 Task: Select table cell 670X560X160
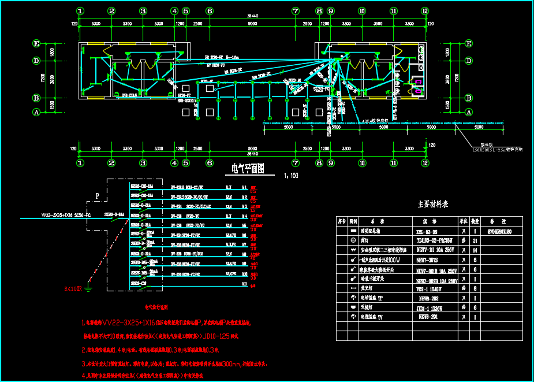499,231
